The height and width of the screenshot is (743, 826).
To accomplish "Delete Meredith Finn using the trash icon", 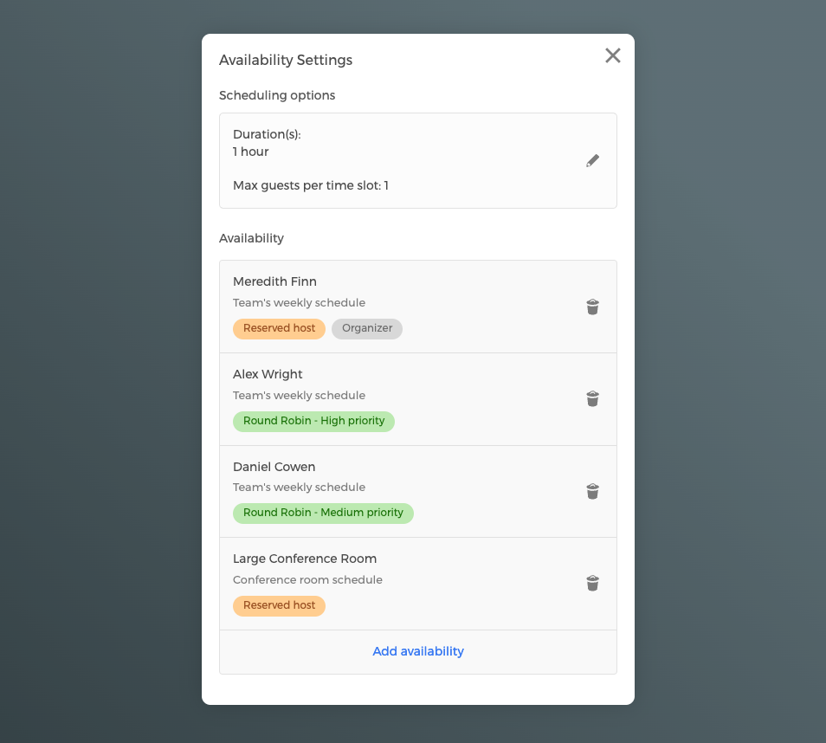I will (x=592, y=307).
